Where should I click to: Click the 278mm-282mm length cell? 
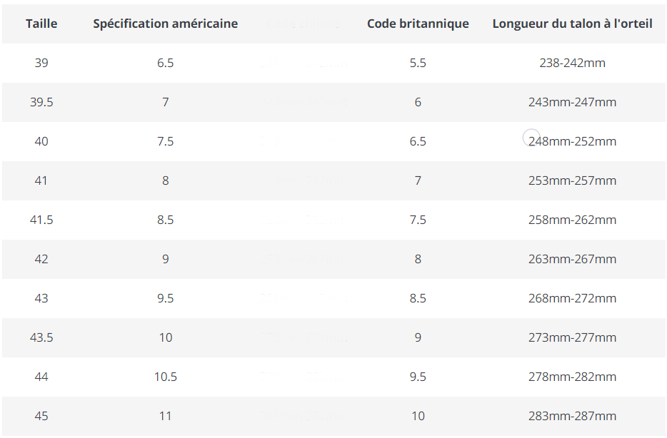coord(572,377)
